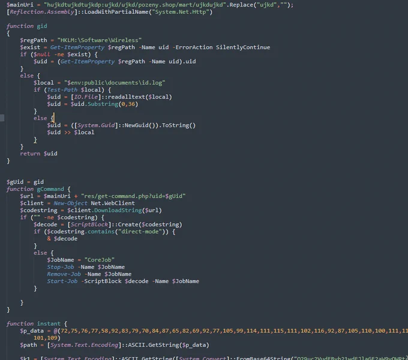Click the $path variable declaration
Viewport: 408px width, 360px height.
(x=28, y=345)
